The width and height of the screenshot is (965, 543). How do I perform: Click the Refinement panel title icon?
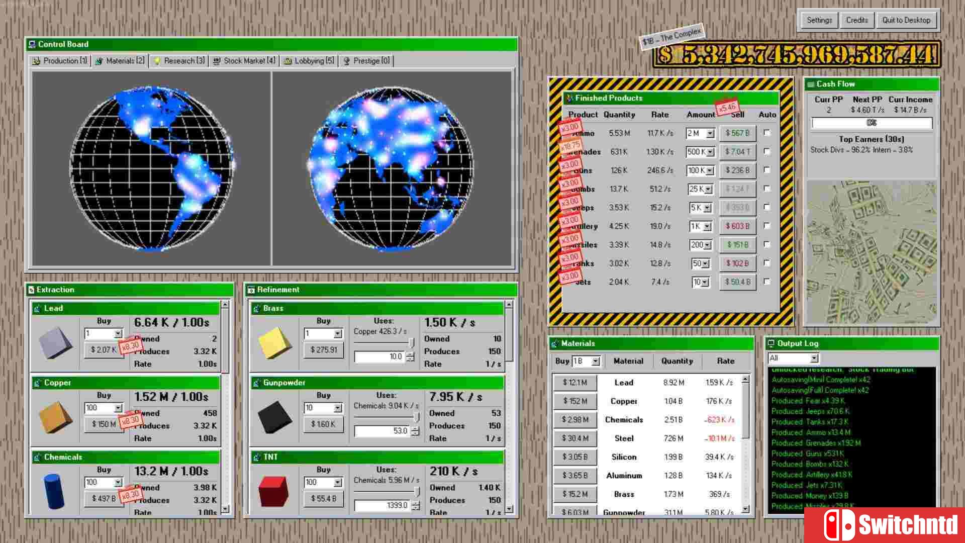(x=251, y=290)
